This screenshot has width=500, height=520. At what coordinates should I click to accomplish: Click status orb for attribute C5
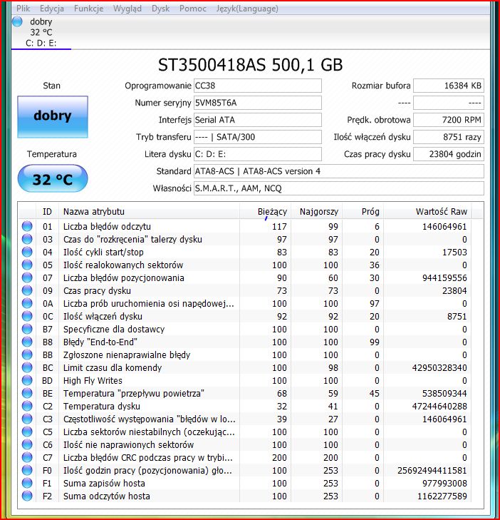[27, 432]
